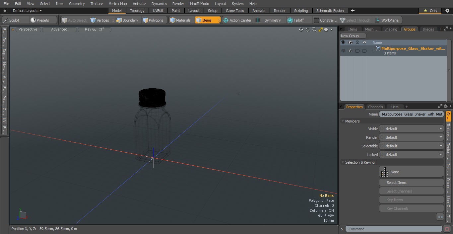This screenshot has height=234, width=453.
Task: Open the Render members dropdown
Action: click(412, 137)
